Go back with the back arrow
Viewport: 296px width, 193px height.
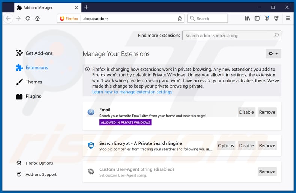(8, 18)
